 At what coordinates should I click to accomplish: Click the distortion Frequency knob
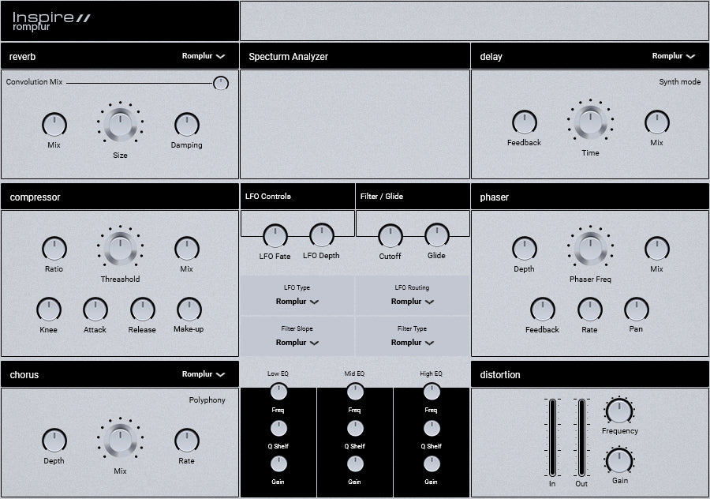[x=619, y=411]
